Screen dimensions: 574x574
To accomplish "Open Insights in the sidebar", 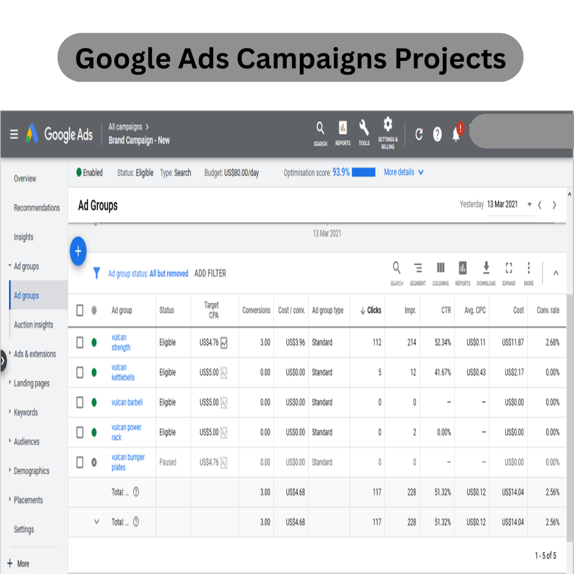I will coord(24,237).
